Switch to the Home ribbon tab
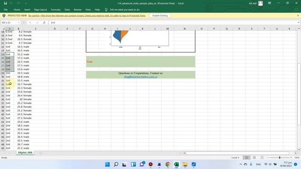The width and height of the screenshot is (301, 169). click(17, 9)
